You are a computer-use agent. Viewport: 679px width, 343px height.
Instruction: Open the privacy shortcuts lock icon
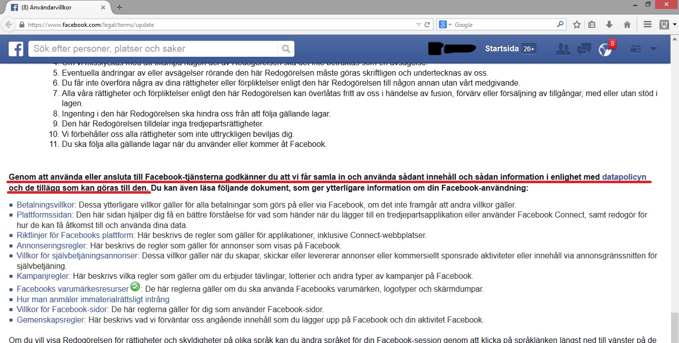click(x=636, y=49)
